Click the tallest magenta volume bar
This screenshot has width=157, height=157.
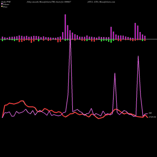pyautogui.click(x=65, y=27)
